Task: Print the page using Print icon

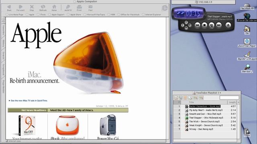Action: 79,8
